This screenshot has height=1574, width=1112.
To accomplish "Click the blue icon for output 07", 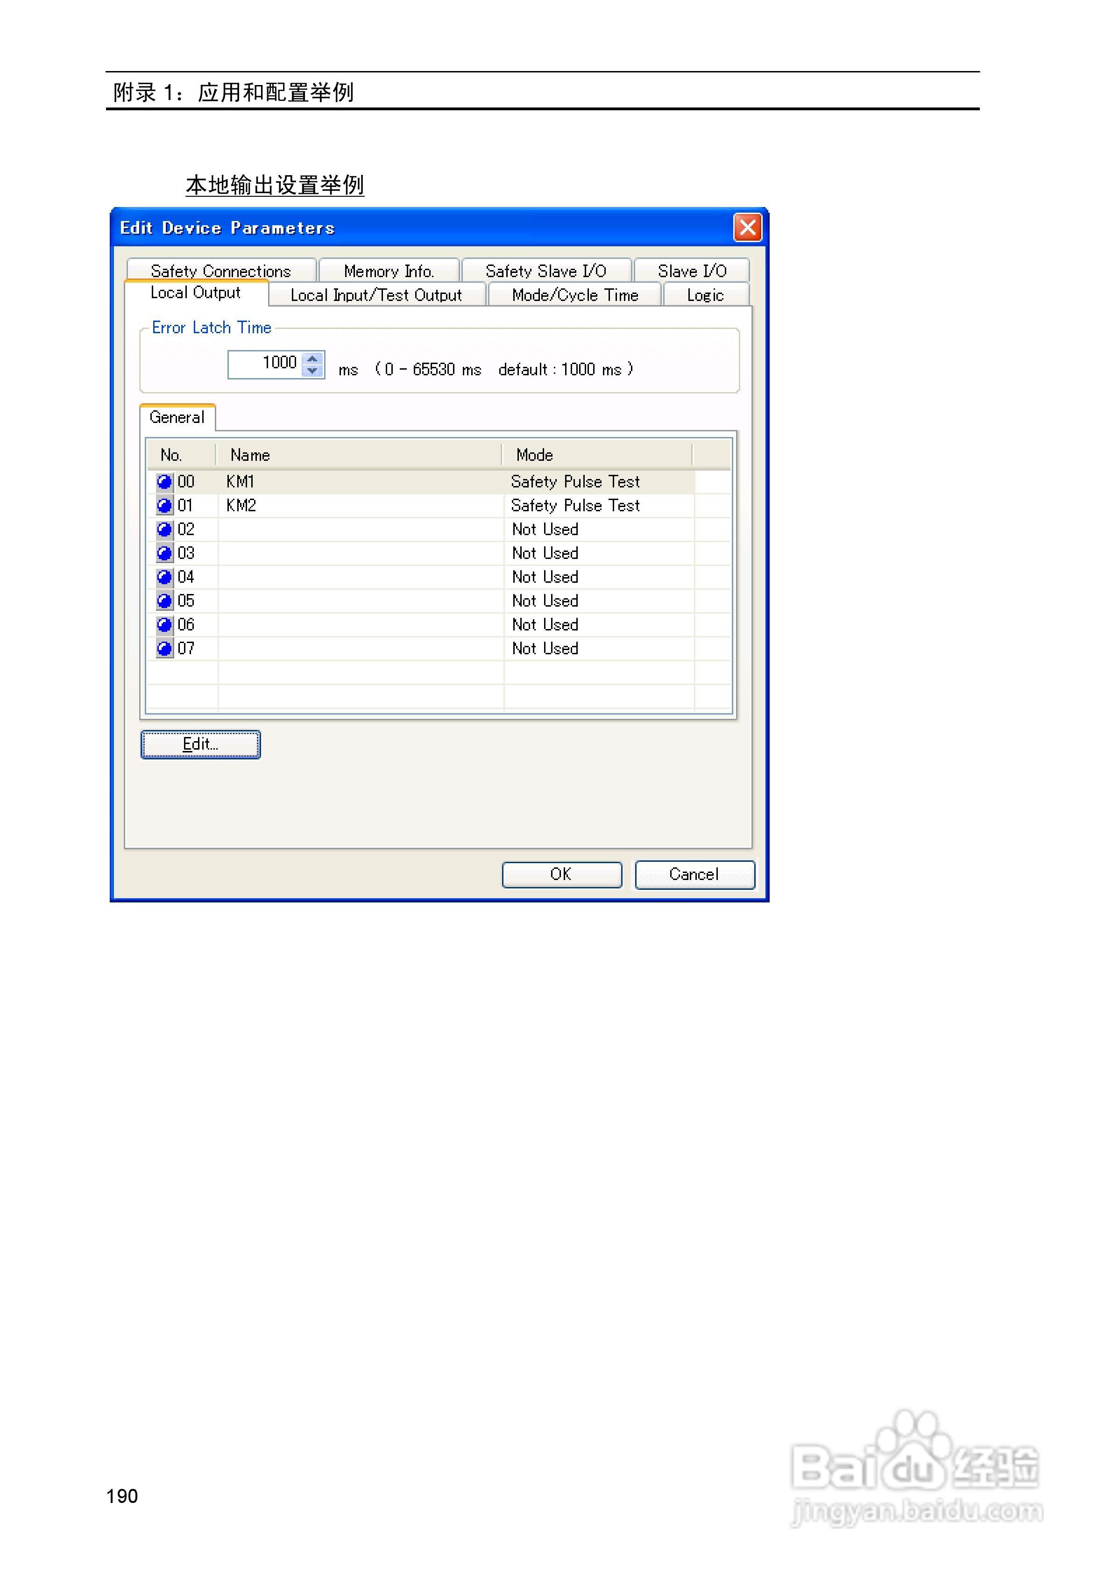I will [164, 649].
